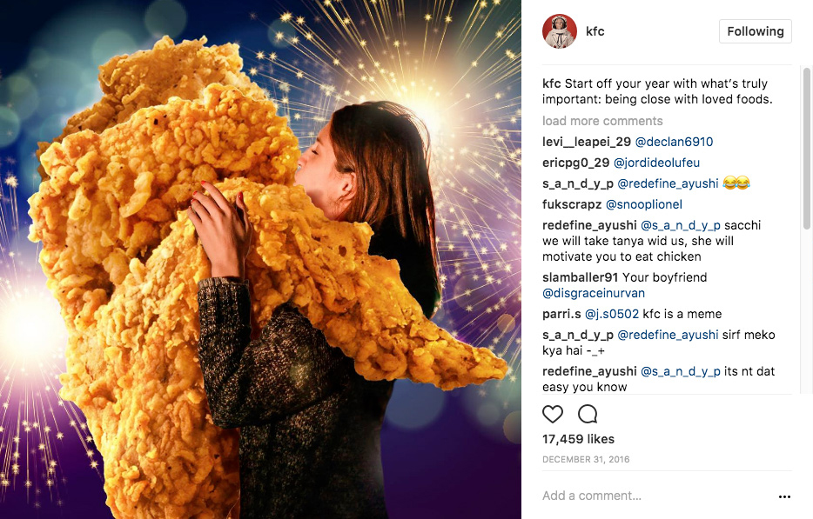Expand load more comments
813x519 pixels.
click(x=602, y=121)
